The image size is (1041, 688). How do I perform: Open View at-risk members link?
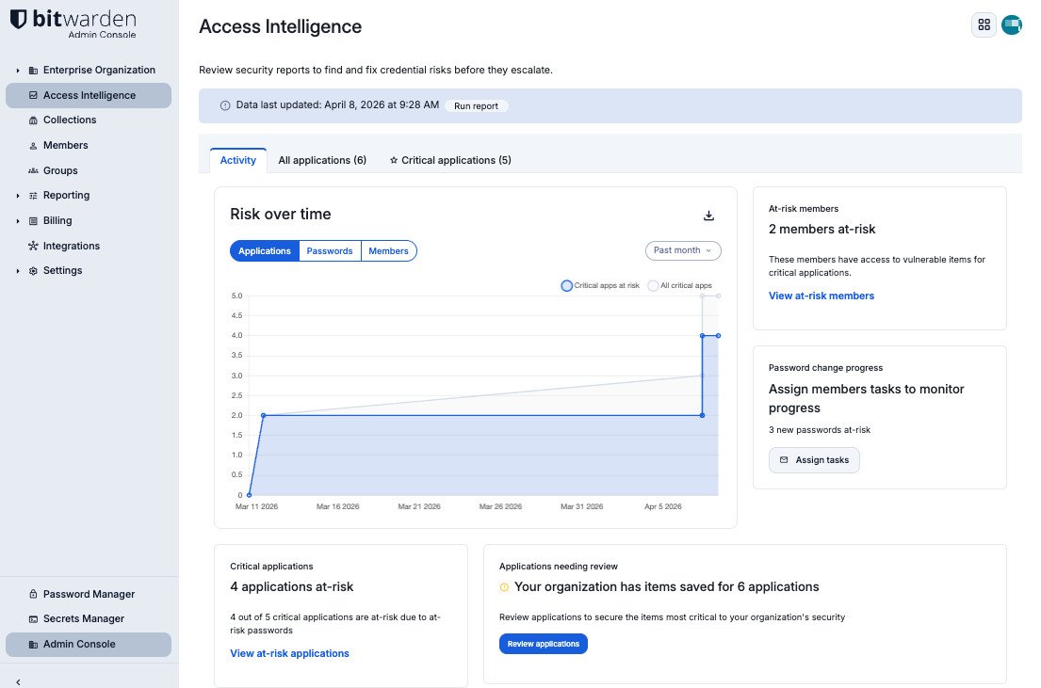coord(821,295)
